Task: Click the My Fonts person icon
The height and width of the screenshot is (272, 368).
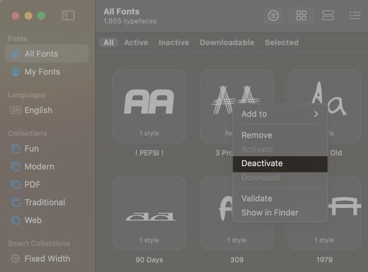Action: (x=16, y=72)
